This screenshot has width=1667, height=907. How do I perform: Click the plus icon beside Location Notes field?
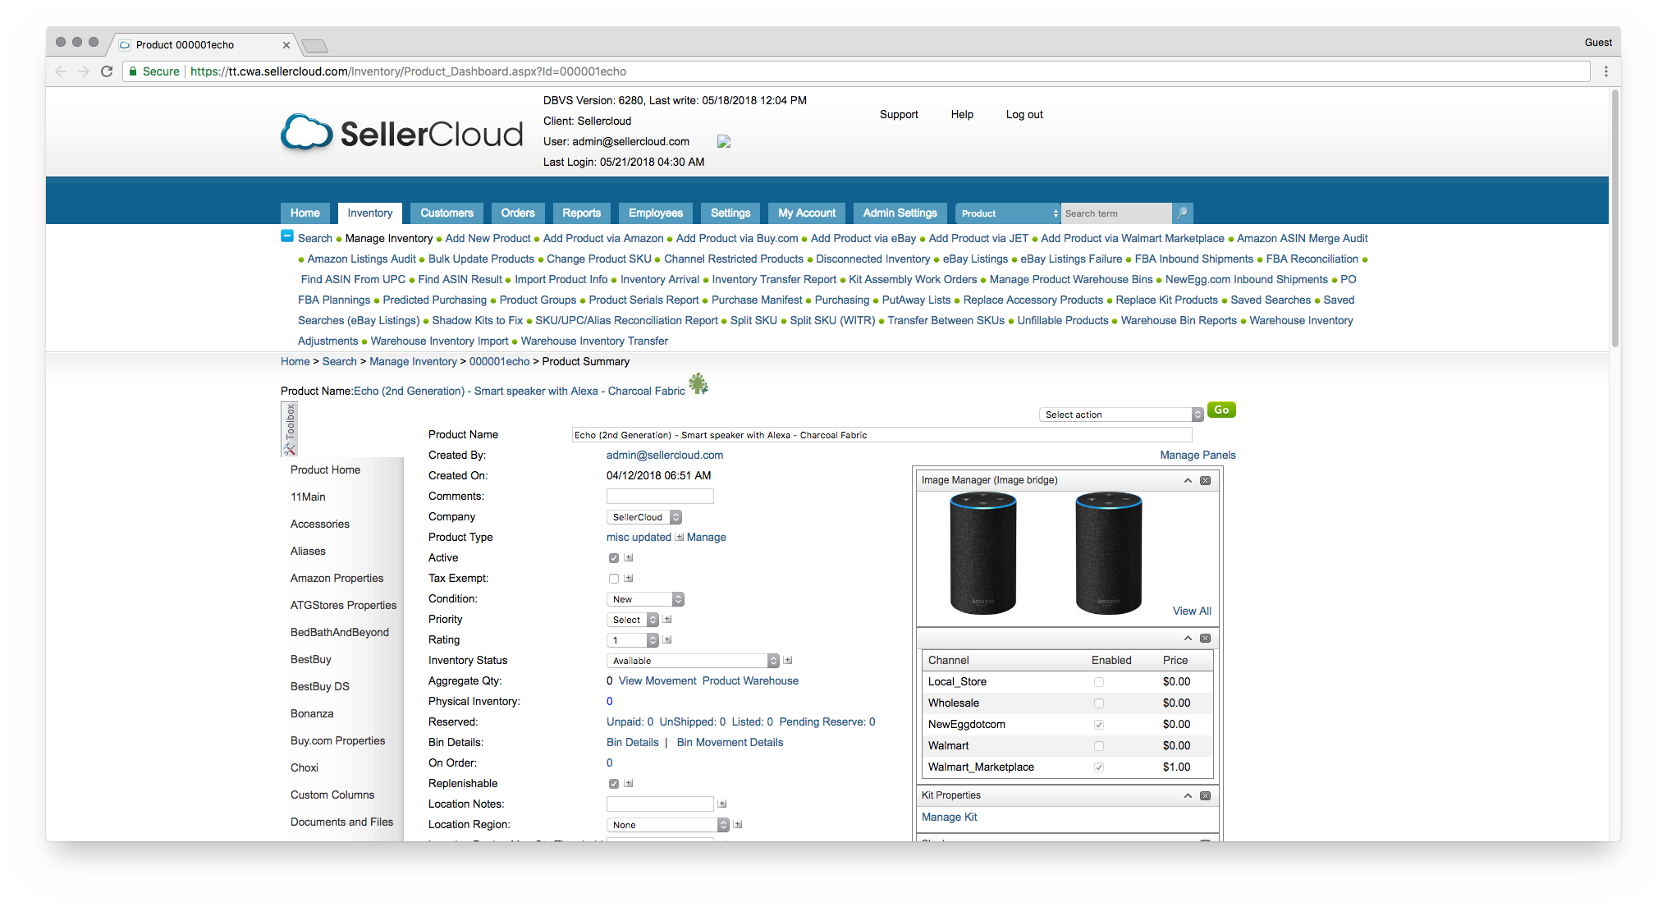point(722,804)
